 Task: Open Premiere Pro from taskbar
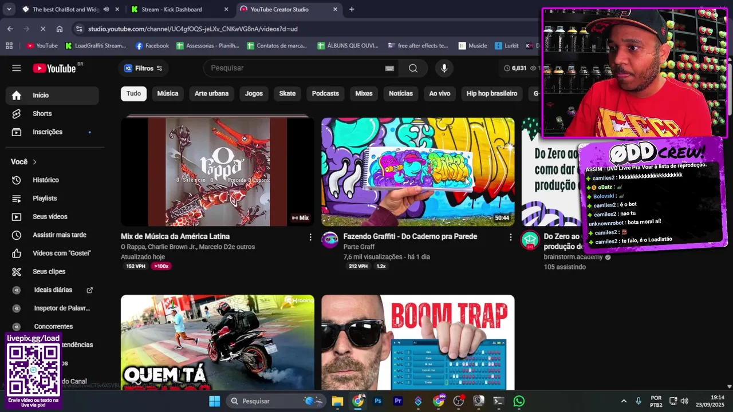(x=398, y=401)
